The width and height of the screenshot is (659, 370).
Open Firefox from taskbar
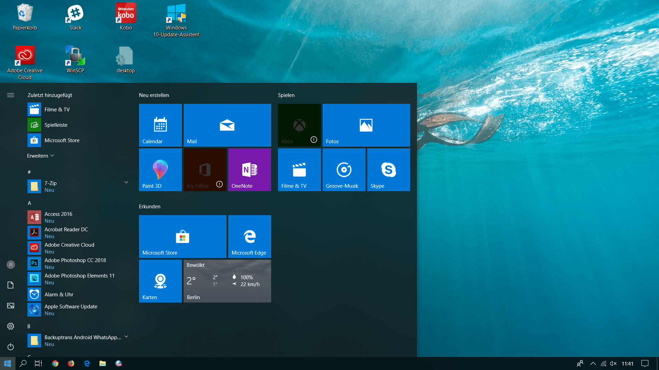click(x=71, y=363)
